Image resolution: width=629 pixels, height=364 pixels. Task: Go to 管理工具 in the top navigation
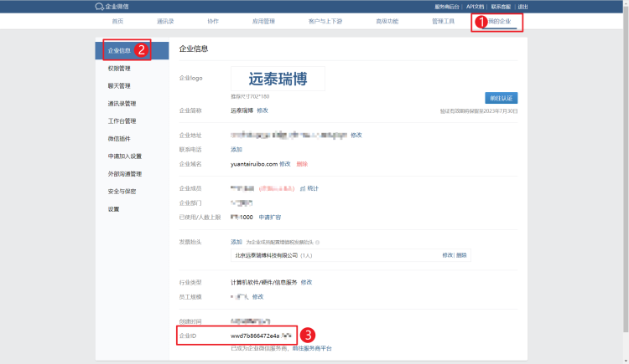coord(444,21)
